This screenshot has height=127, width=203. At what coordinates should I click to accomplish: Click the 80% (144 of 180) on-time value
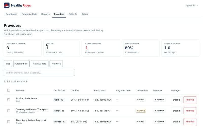pos(80,111)
